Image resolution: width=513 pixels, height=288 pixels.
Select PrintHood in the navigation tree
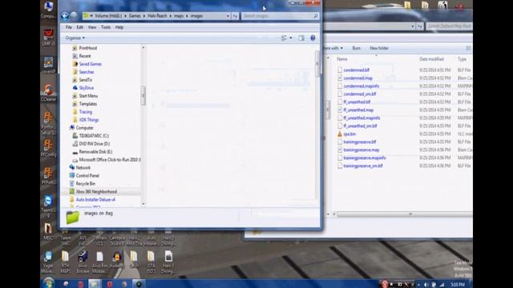[87, 48]
